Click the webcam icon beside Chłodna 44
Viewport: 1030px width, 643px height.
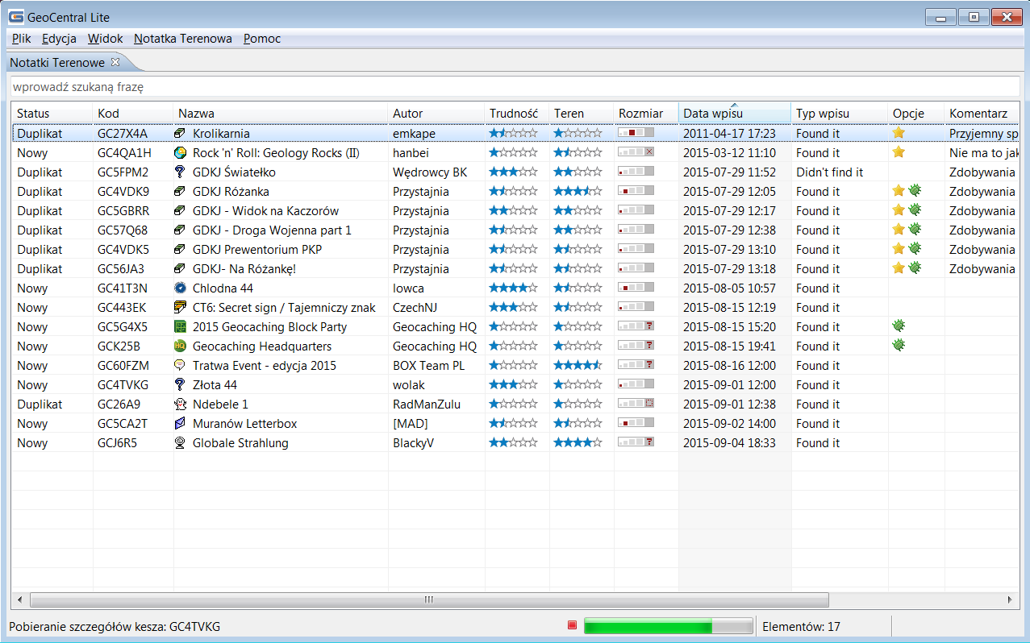tap(180, 288)
